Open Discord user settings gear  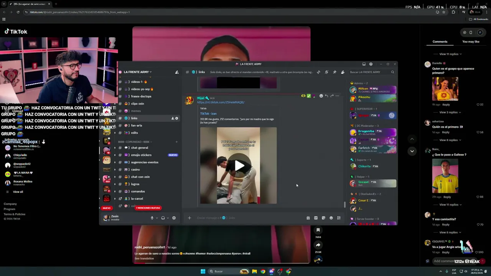point(174,218)
